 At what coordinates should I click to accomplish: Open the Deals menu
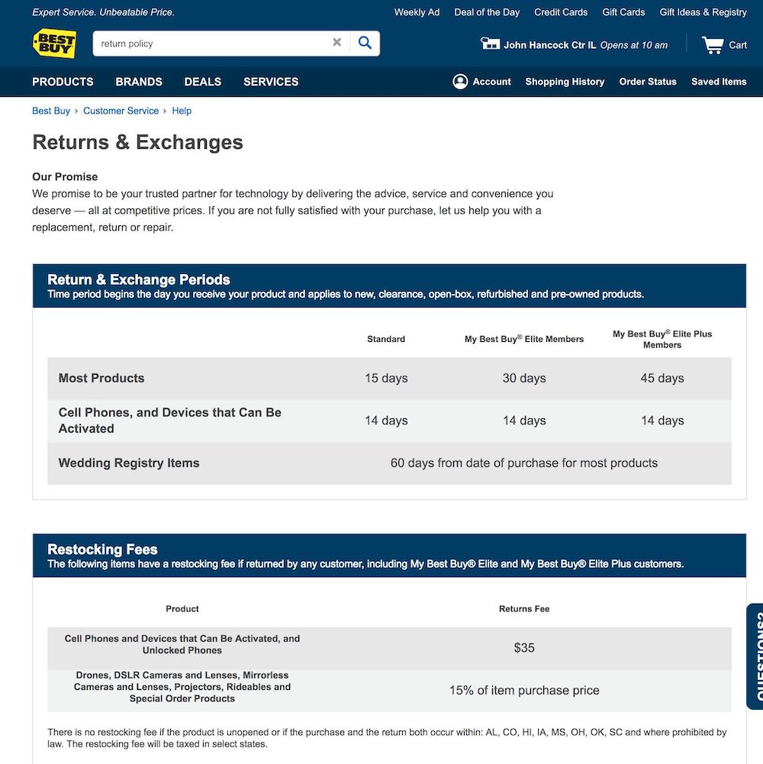[x=203, y=82]
